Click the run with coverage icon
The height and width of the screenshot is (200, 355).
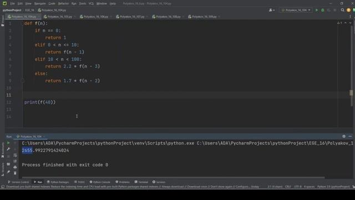[329, 10]
